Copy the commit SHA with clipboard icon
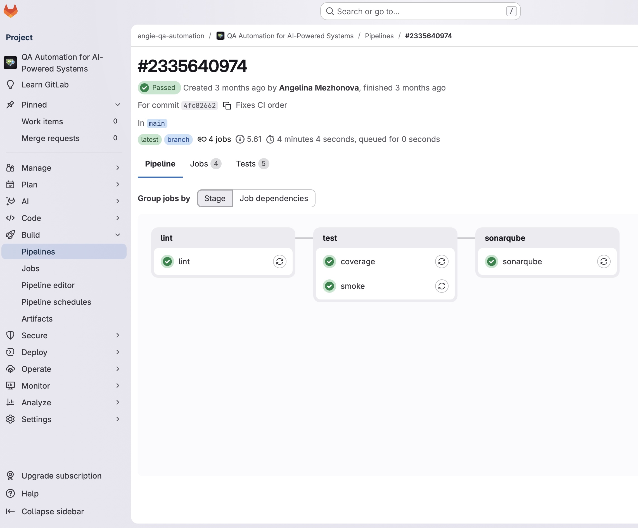The height and width of the screenshot is (528, 638). [x=227, y=105]
